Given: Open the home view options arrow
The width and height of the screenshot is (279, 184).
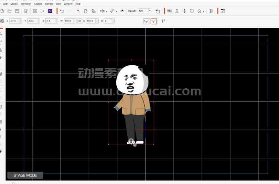Looking at the screenshot, I should (204, 12).
